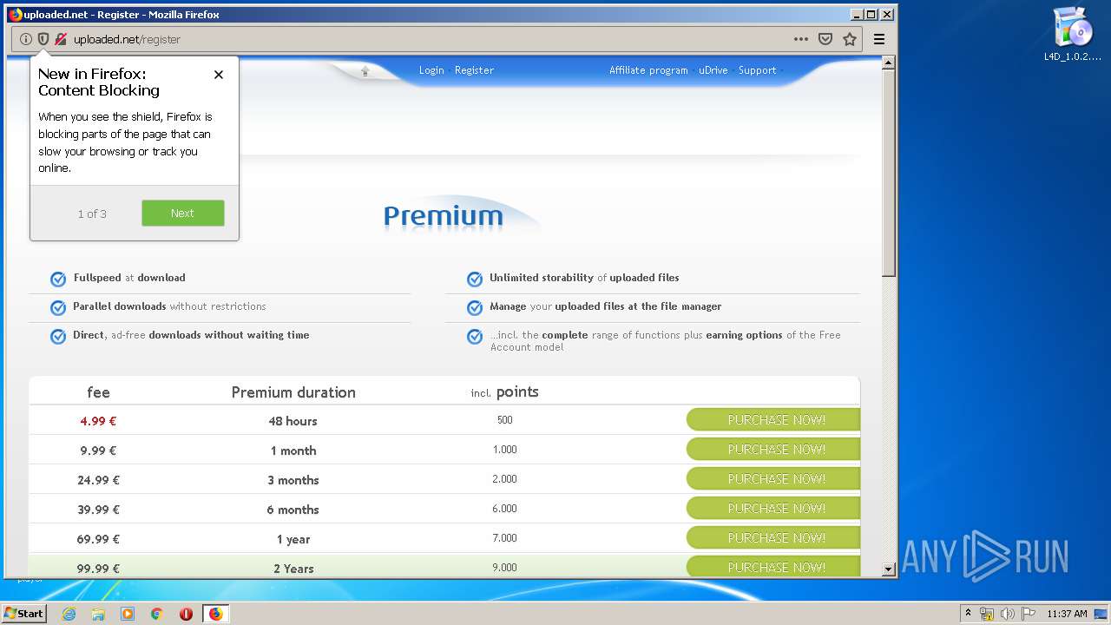Save page to Pocket icon
Image resolution: width=1111 pixels, height=625 pixels.
pyautogui.click(x=825, y=39)
